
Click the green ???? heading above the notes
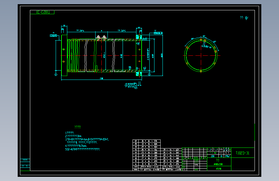click(x=78, y=127)
